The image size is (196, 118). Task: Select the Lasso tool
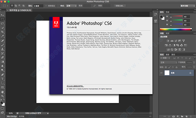pyautogui.click(x=2, y=24)
